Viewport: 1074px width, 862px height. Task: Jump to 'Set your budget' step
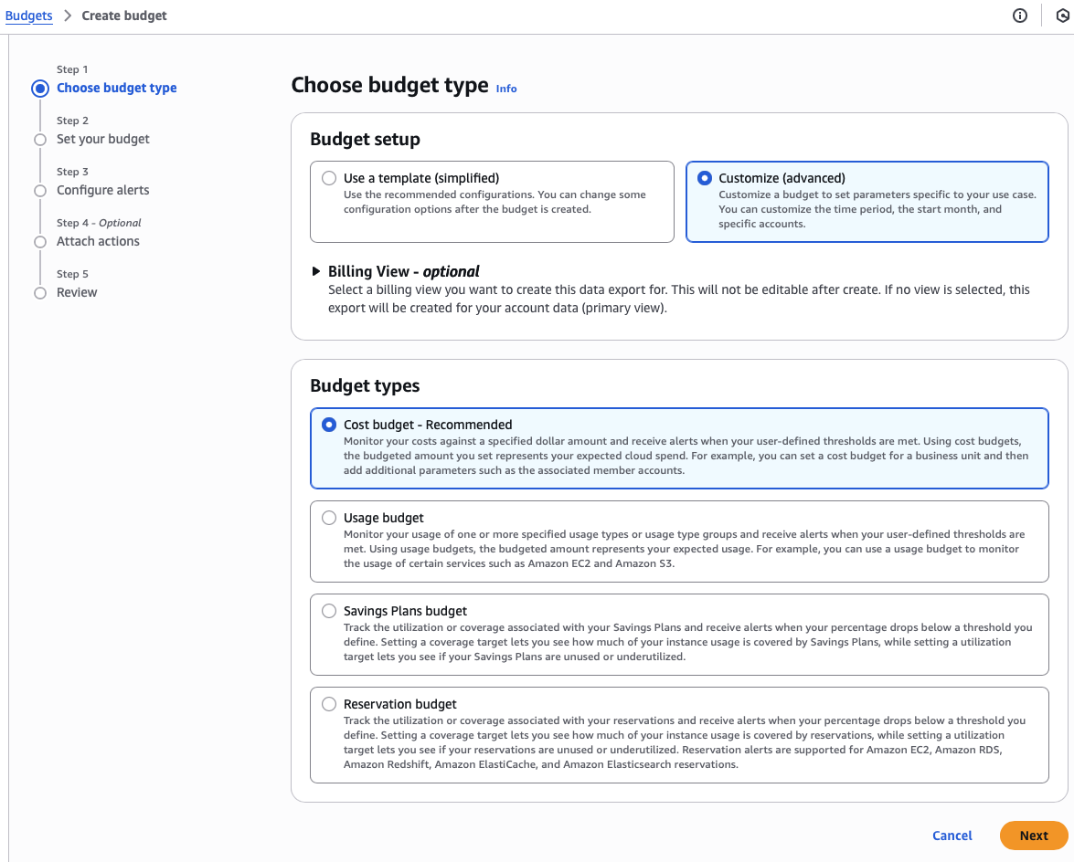coord(102,139)
